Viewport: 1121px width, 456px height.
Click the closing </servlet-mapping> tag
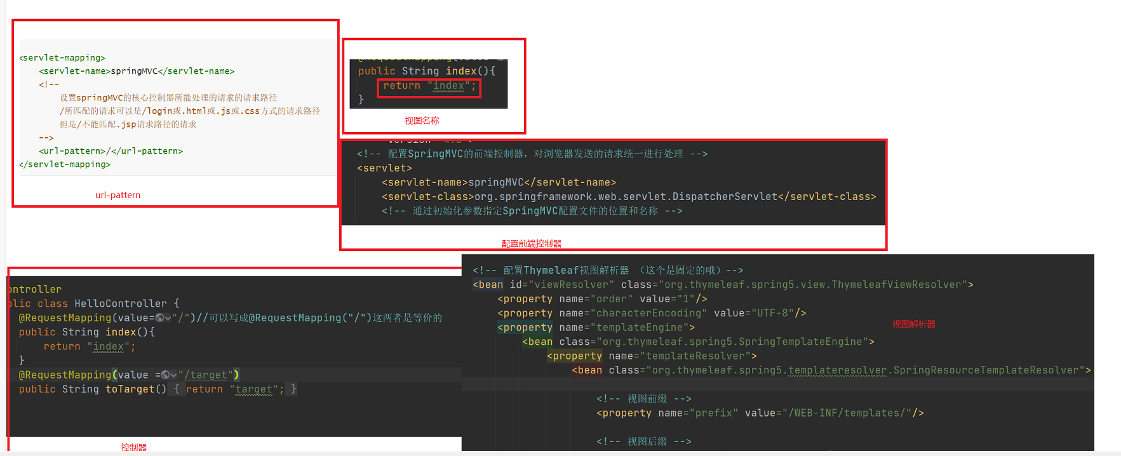pyautogui.click(x=65, y=164)
